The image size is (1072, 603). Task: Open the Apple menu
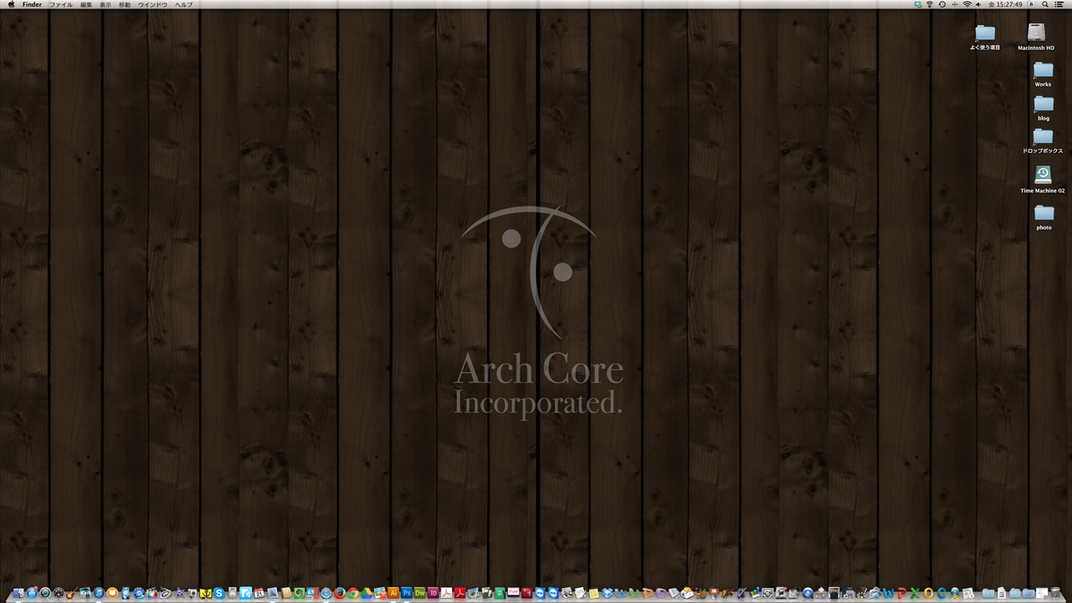(x=11, y=4)
